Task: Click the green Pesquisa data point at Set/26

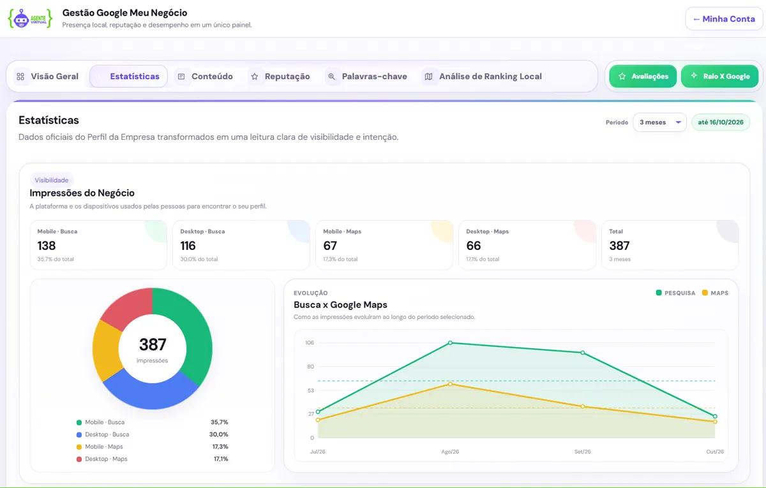Action: [582, 353]
